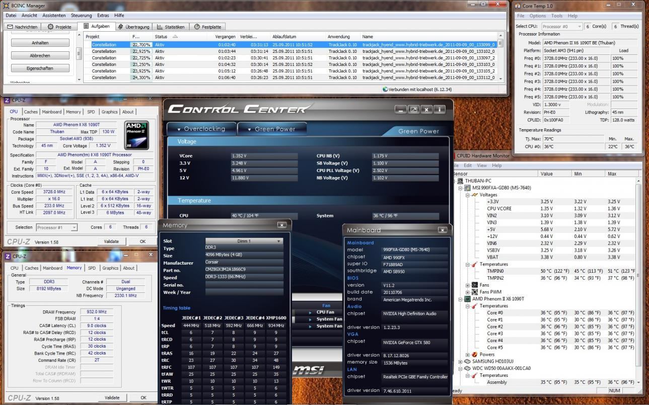
Task: Click the Fans PWM icon in Hardware Monitor
Action: tap(474, 292)
